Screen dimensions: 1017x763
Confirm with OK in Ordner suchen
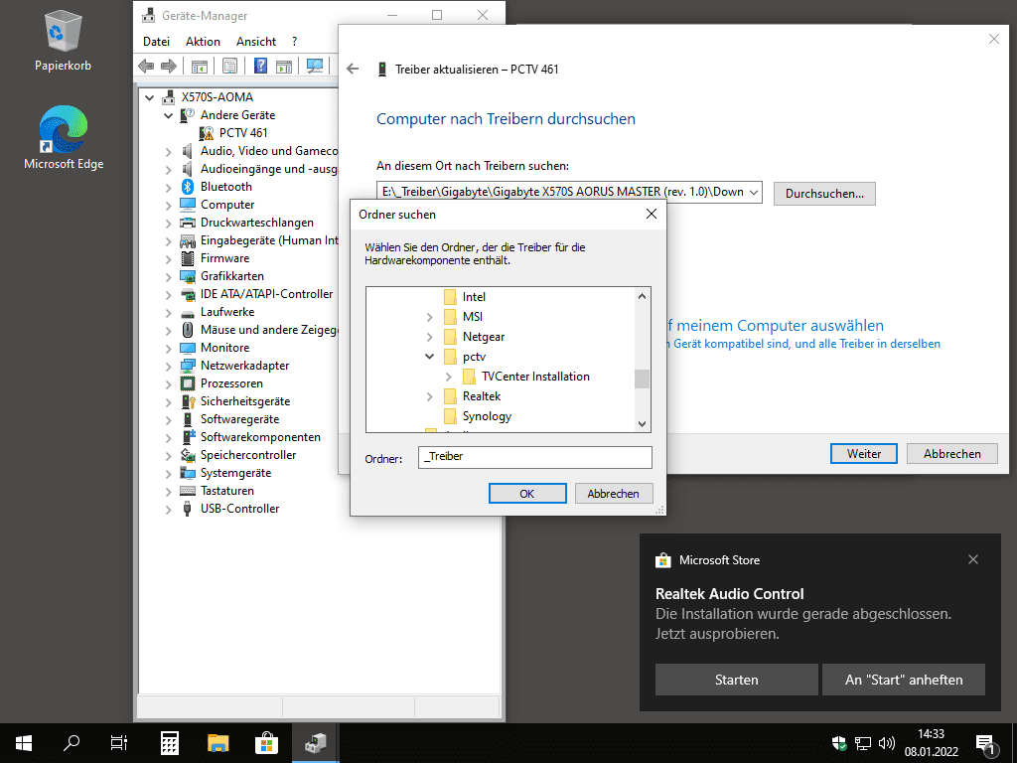527,494
